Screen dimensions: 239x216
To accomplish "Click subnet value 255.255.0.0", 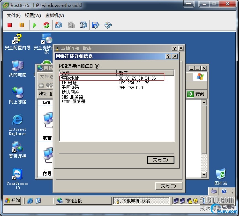I will pyautogui.click(x=131, y=88).
